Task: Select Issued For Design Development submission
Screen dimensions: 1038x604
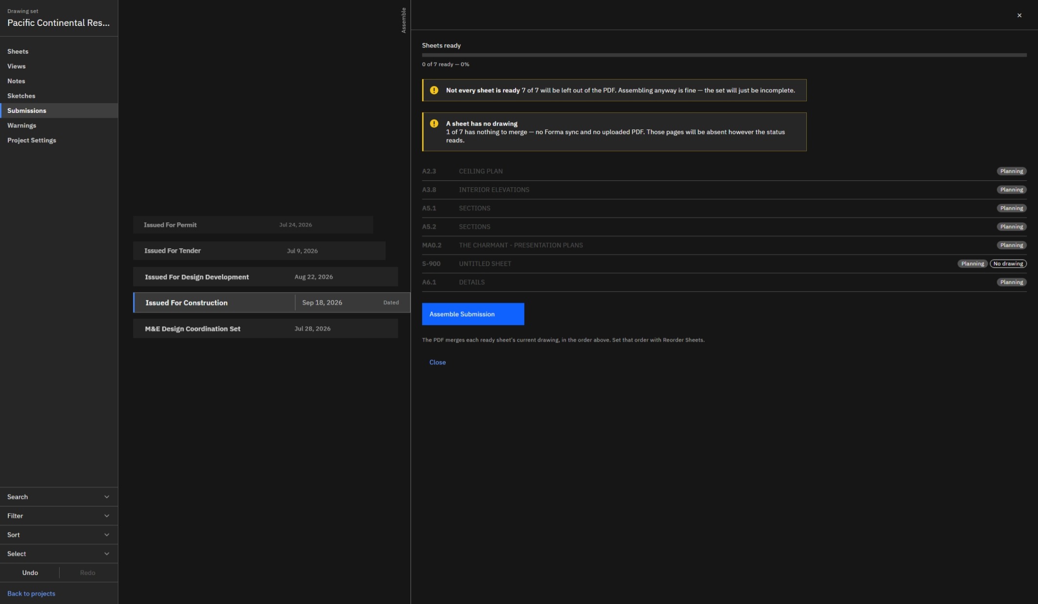Action: [265, 277]
